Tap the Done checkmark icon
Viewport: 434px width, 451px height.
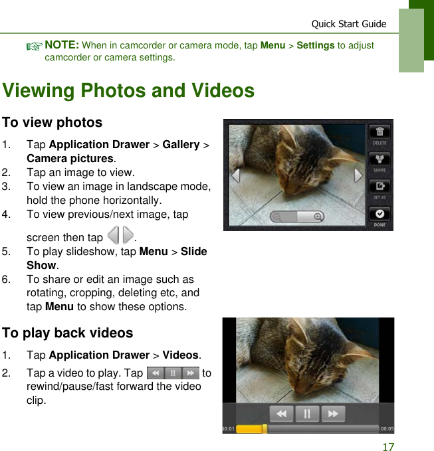(x=380, y=214)
